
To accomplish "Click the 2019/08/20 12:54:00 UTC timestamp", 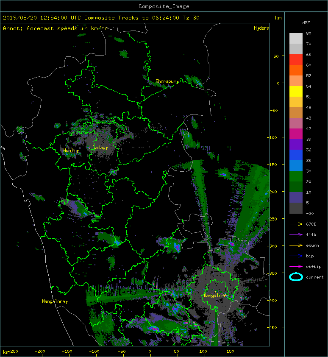I will point(42,18).
